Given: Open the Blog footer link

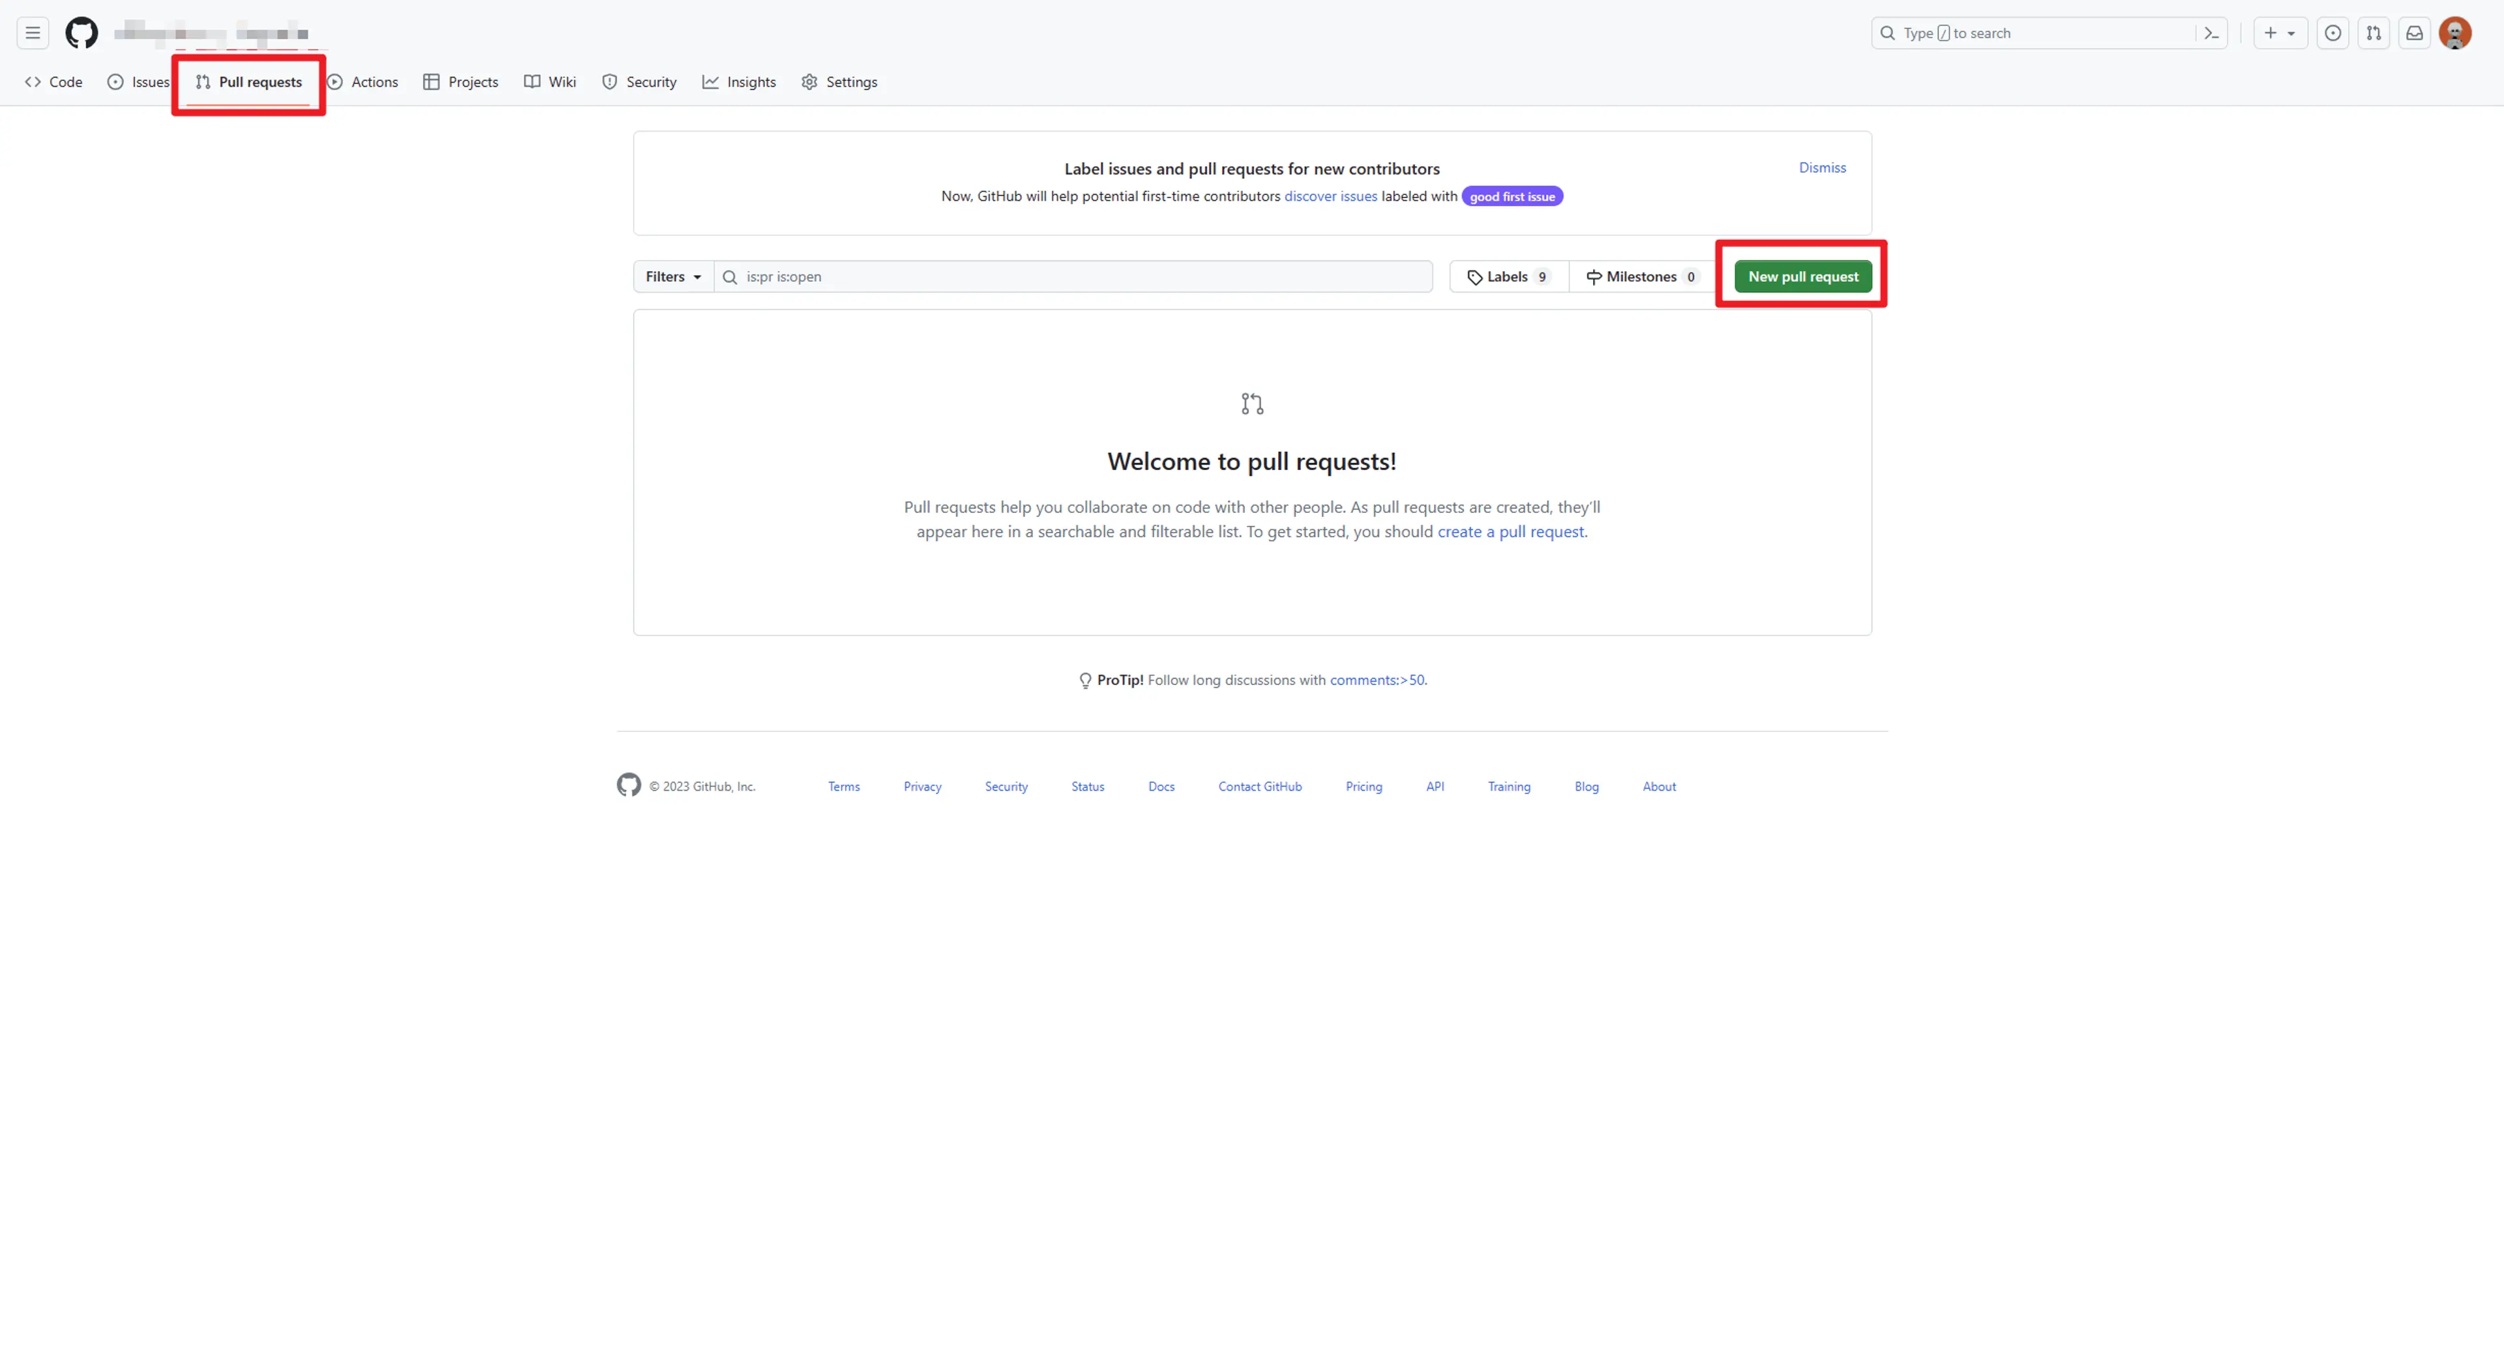Looking at the screenshot, I should pyautogui.click(x=1587, y=786).
